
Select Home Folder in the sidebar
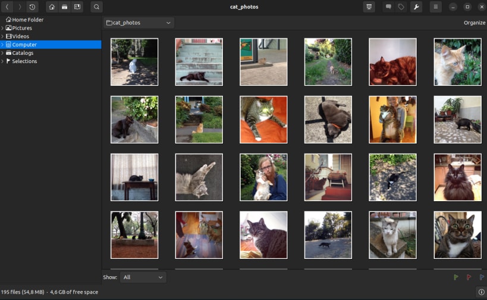[x=51, y=20]
